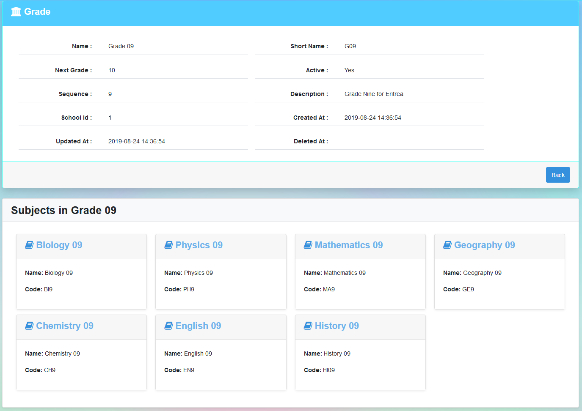
Task: Click the History 09 code HI09 text
Action: click(x=329, y=370)
